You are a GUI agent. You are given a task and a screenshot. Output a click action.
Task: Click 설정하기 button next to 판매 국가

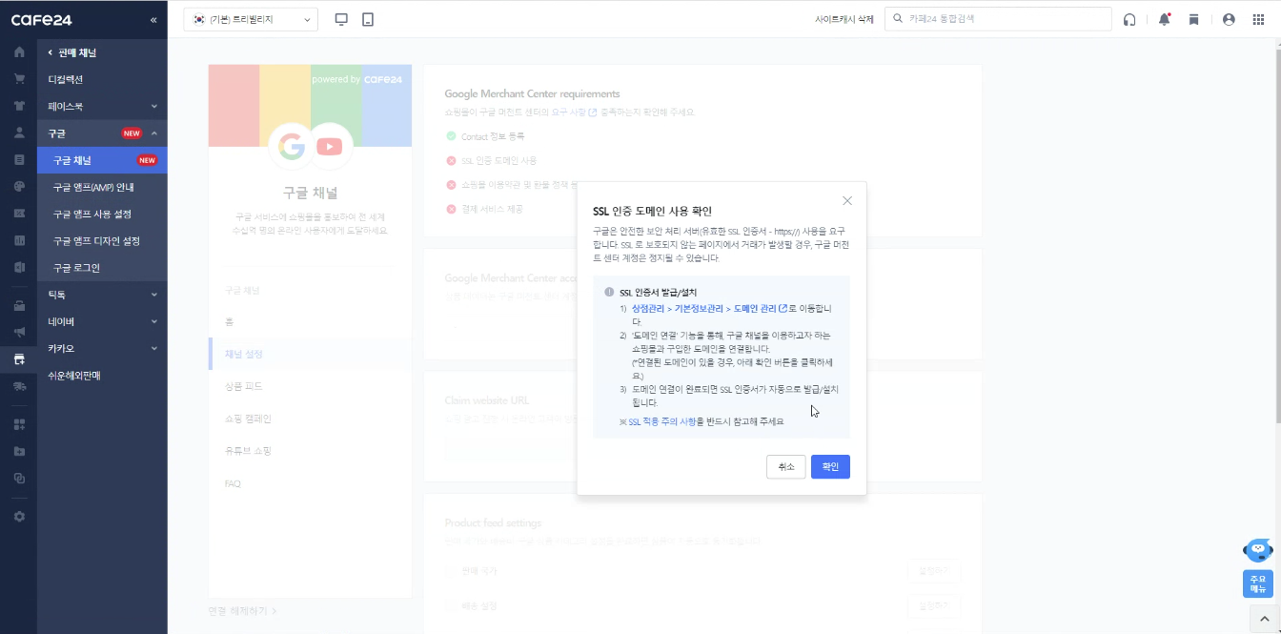pyautogui.click(x=934, y=571)
